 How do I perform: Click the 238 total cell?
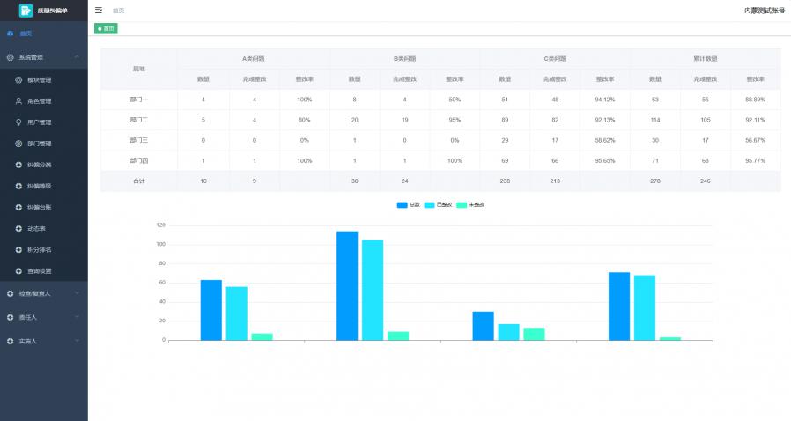click(505, 181)
